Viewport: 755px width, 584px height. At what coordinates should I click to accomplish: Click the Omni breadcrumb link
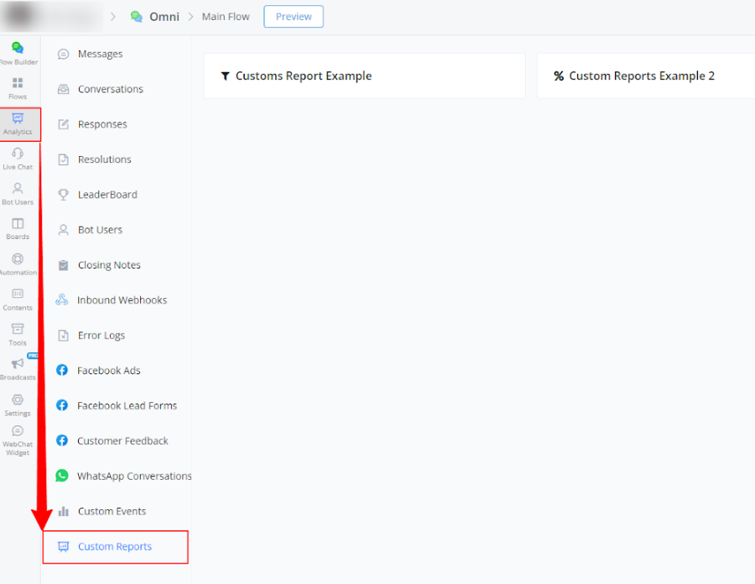pyautogui.click(x=164, y=17)
